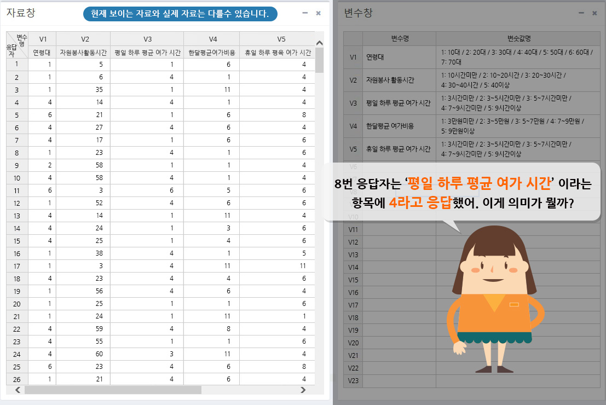Click the blue notice banner about displayed data
The width and height of the screenshot is (606, 405).
[x=180, y=14]
